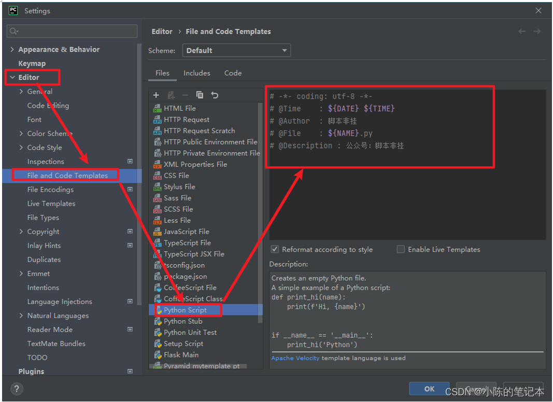
Task: Switch to the Includes tab
Action: pyautogui.click(x=197, y=73)
